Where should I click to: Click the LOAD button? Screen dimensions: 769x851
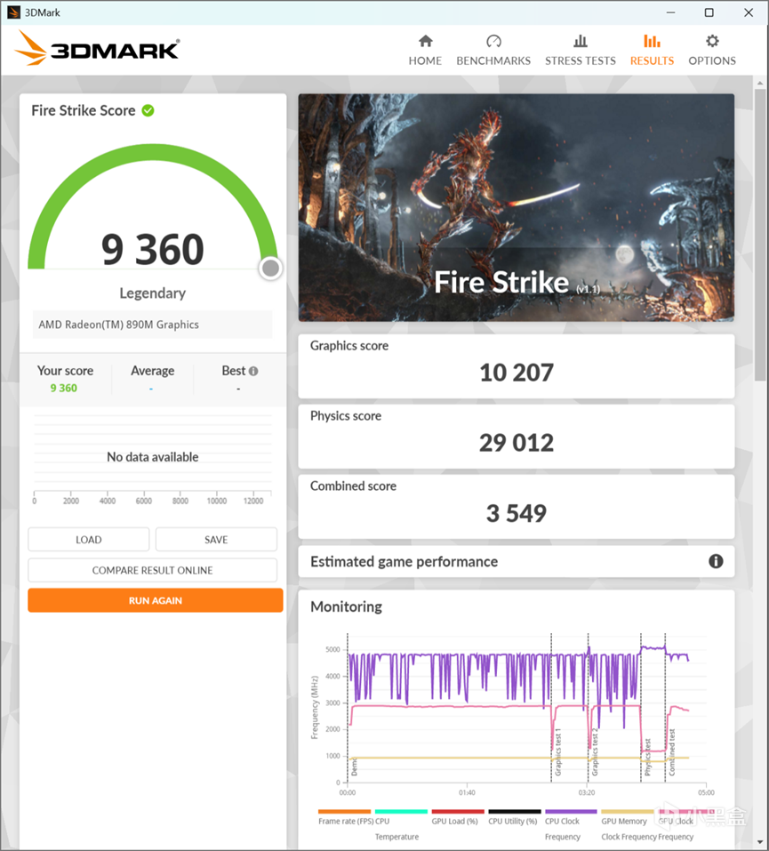[89, 540]
